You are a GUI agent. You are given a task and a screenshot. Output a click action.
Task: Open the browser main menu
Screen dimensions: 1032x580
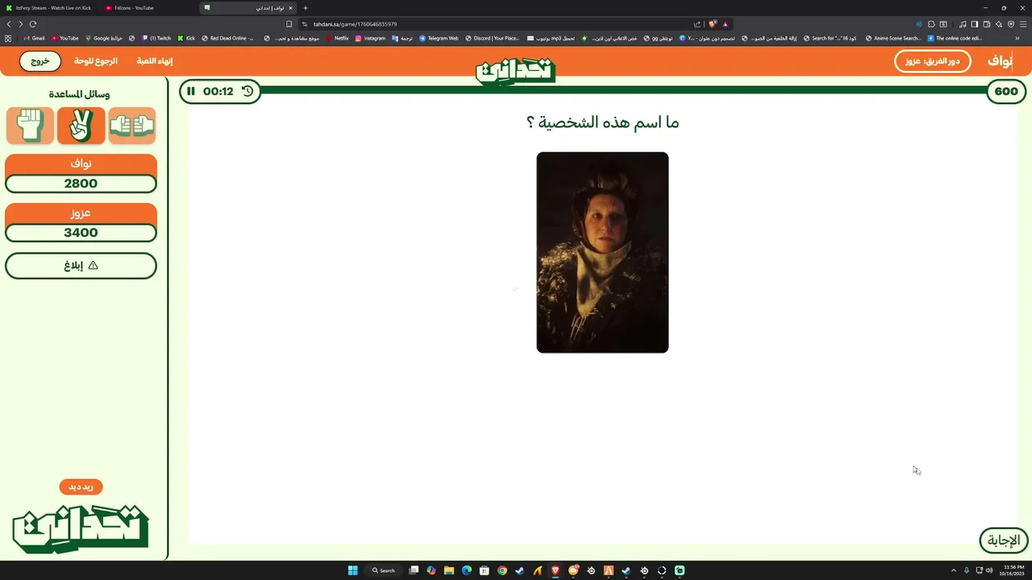pos(1023,24)
